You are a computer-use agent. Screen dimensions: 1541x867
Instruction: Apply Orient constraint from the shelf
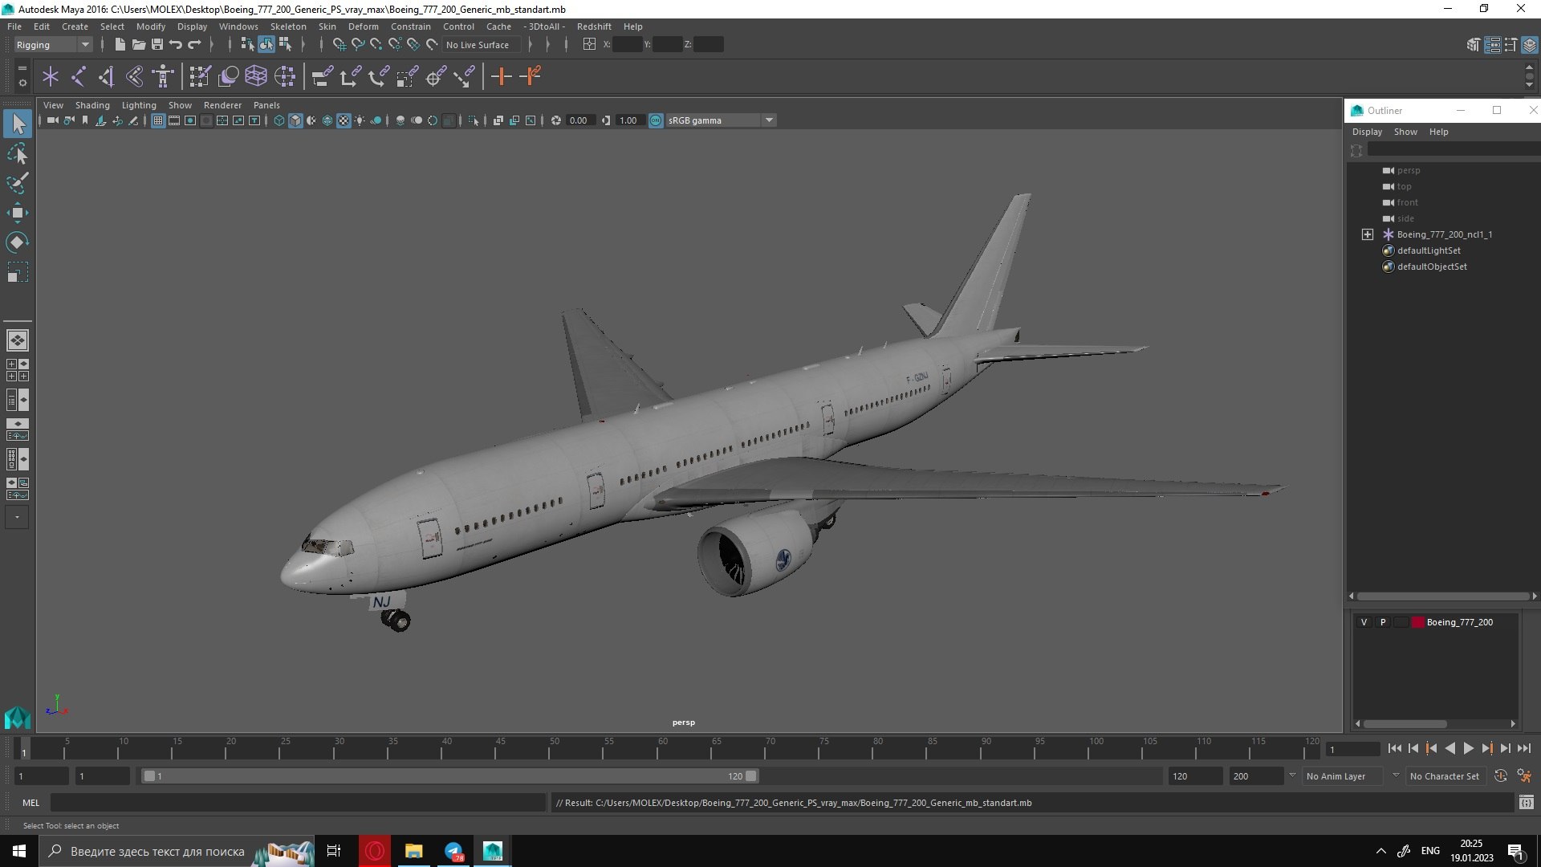click(x=379, y=76)
